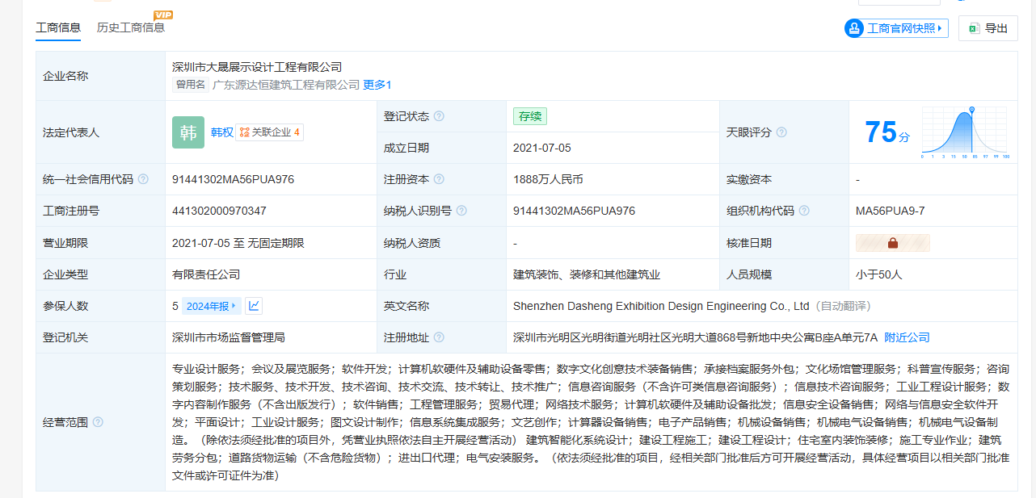1036x498 pixels.
Task: Click help icon beside 组织机构代码
Action: tap(804, 211)
